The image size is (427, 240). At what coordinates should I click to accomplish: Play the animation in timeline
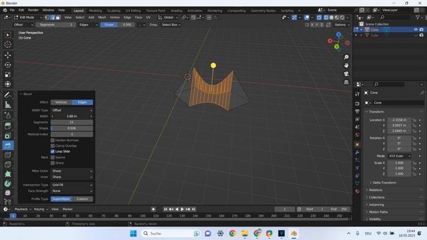coord(182,209)
